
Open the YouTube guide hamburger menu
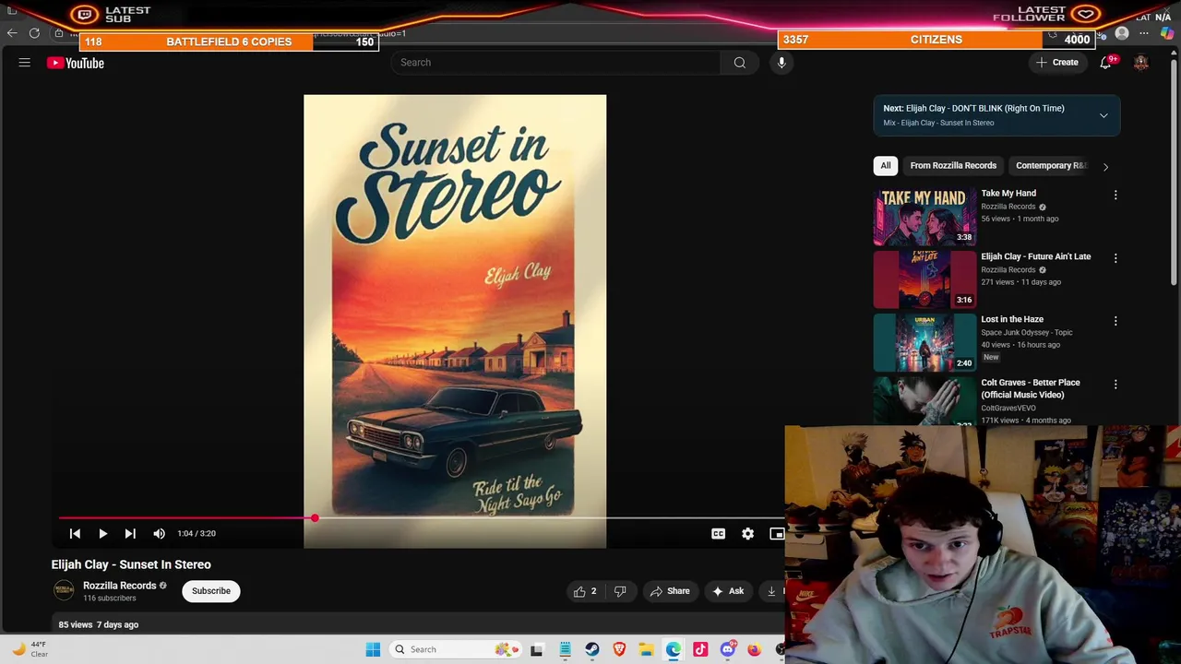pyautogui.click(x=25, y=63)
